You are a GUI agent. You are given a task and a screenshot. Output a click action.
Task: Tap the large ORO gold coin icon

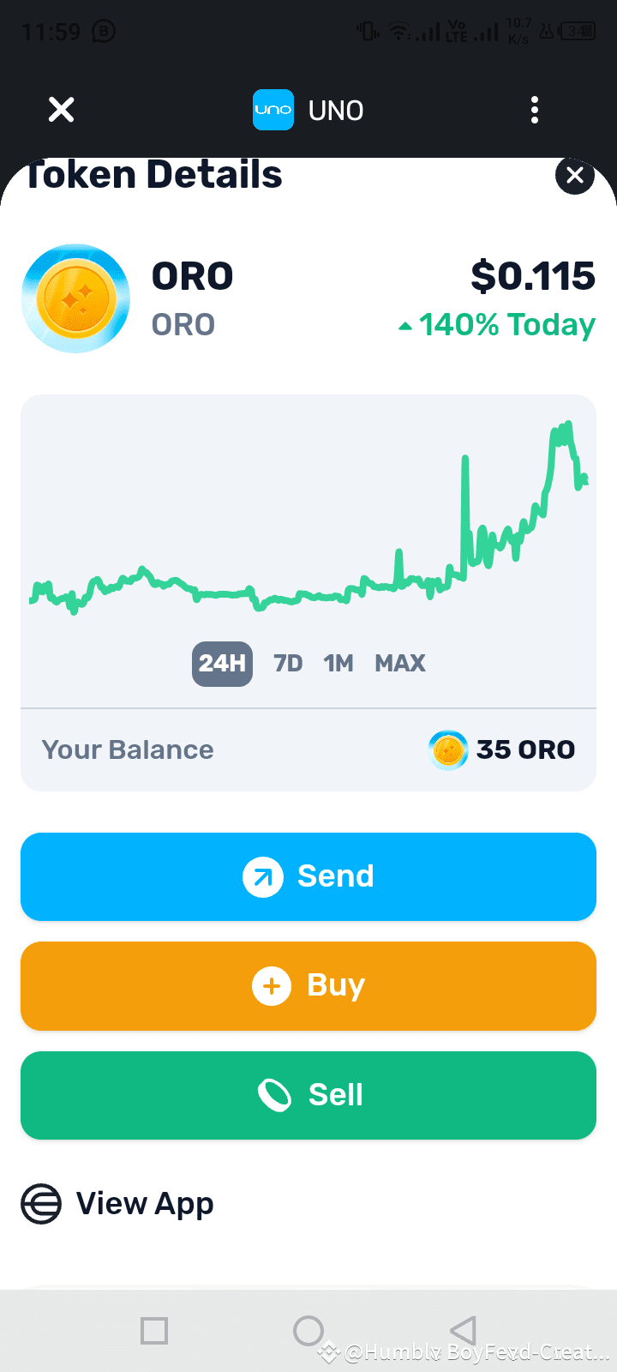(x=76, y=298)
